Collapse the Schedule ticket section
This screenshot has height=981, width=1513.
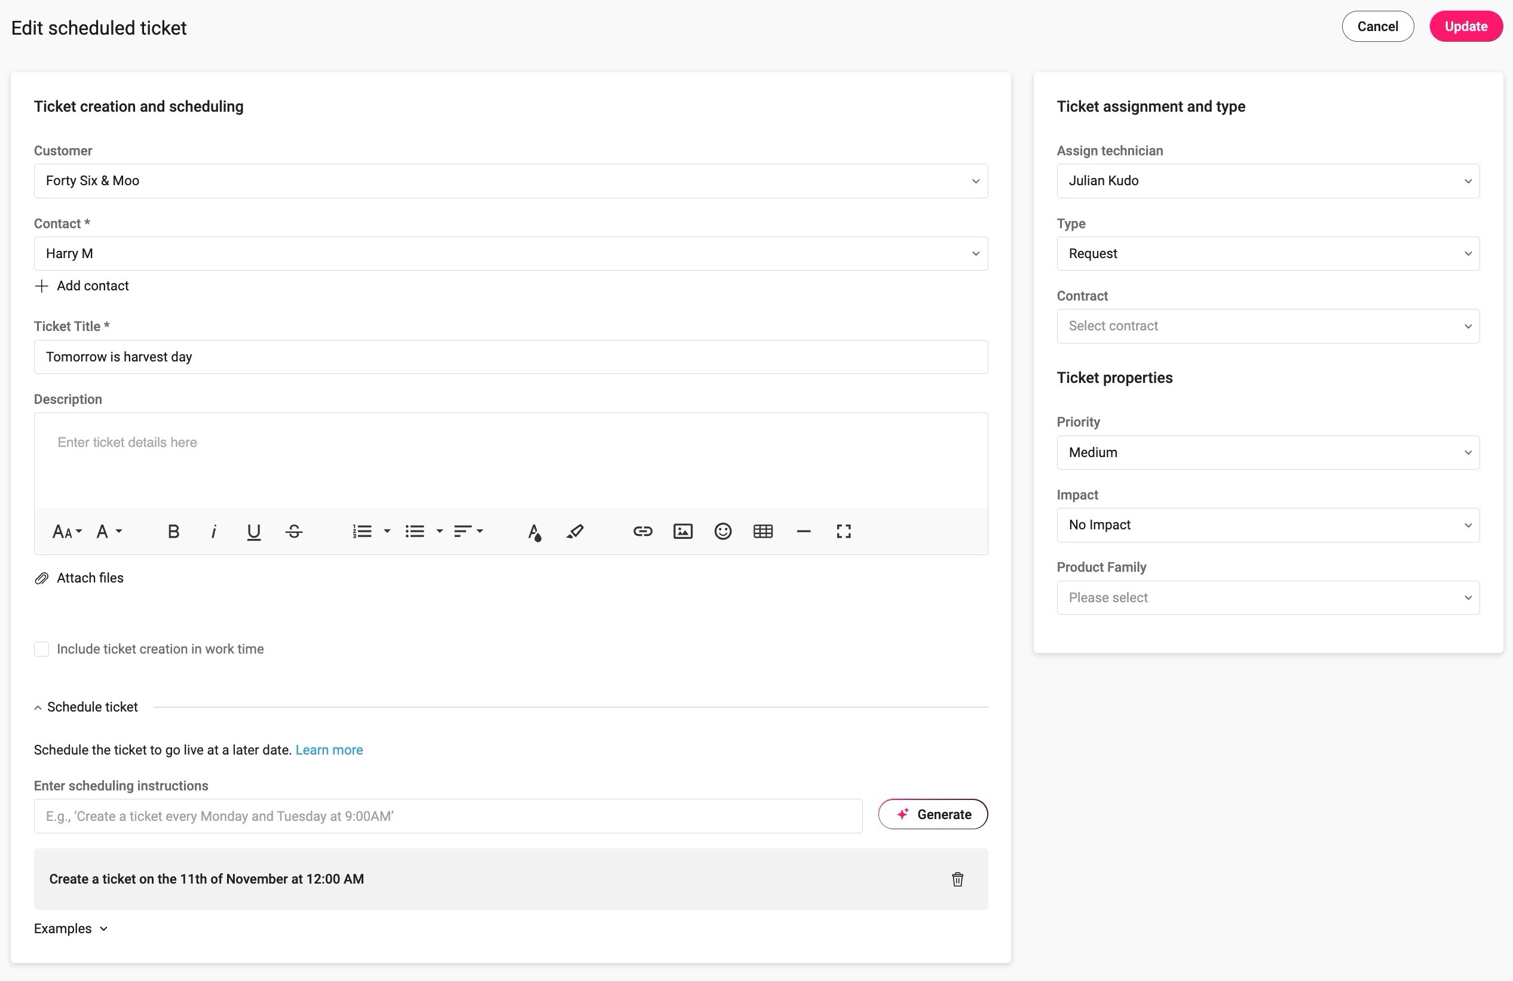click(86, 707)
